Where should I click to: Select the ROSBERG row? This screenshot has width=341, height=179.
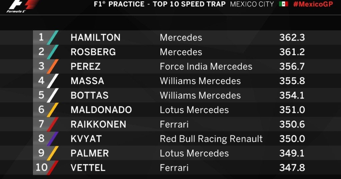click(x=170, y=52)
